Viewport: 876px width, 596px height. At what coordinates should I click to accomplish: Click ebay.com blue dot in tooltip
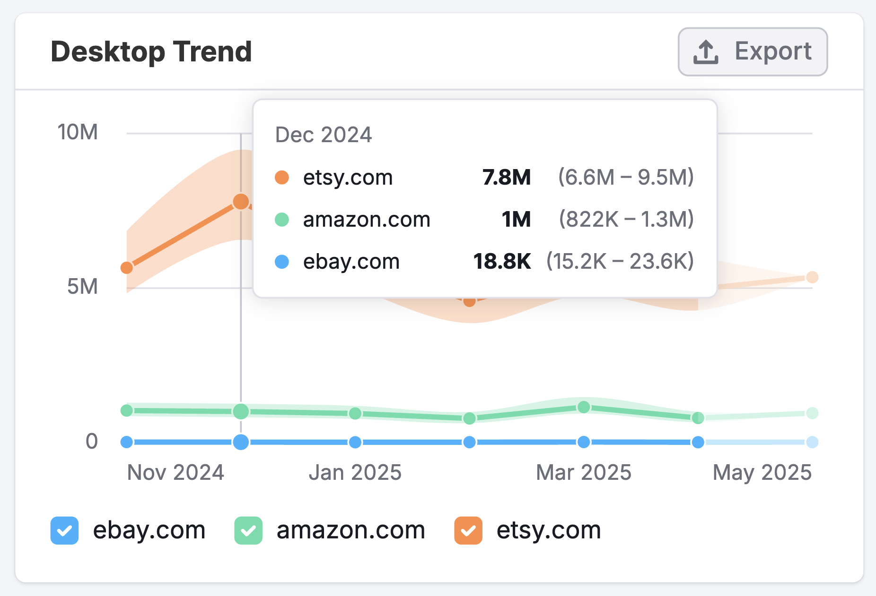pos(282,262)
